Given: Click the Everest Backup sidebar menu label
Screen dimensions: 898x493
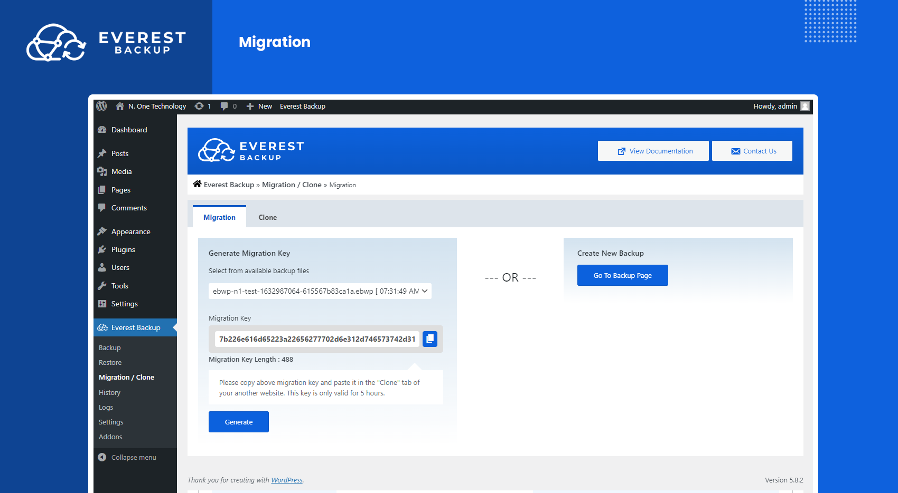Looking at the screenshot, I should [x=136, y=327].
